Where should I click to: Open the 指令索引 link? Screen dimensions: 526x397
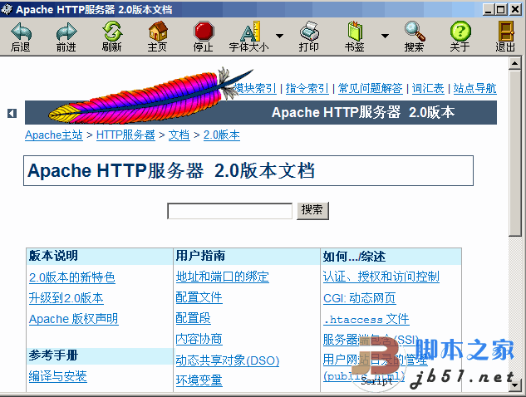[x=307, y=89]
